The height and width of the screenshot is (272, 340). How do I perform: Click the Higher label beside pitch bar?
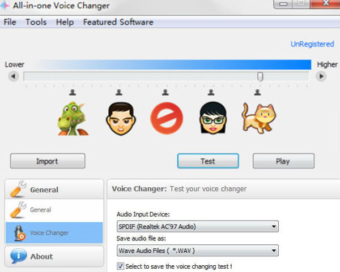(x=327, y=64)
